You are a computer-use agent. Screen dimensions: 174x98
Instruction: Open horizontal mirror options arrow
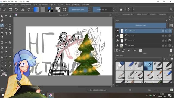[x=125, y=10]
